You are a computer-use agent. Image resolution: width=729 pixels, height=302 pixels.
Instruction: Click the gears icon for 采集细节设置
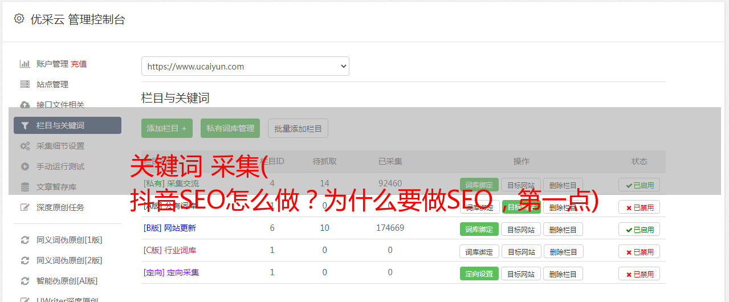coord(25,146)
